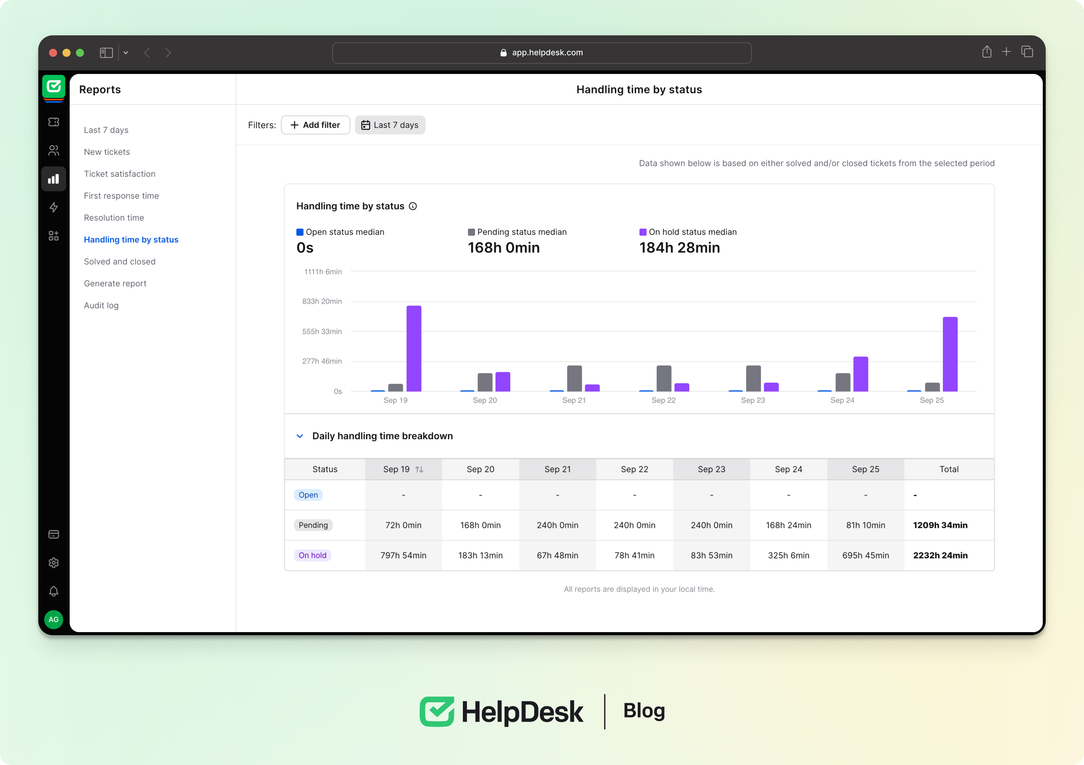Open the Last 7 days date filter
1084x765 pixels.
(390, 125)
